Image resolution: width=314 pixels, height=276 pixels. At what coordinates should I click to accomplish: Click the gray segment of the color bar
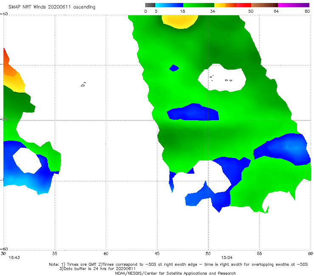click(x=150, y=5)
